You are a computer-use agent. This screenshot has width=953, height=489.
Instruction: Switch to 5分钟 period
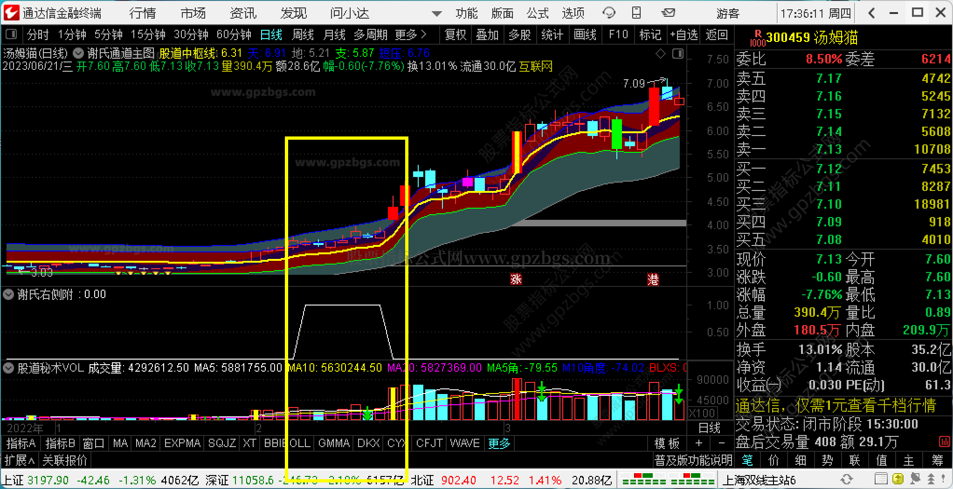point(109,34)
